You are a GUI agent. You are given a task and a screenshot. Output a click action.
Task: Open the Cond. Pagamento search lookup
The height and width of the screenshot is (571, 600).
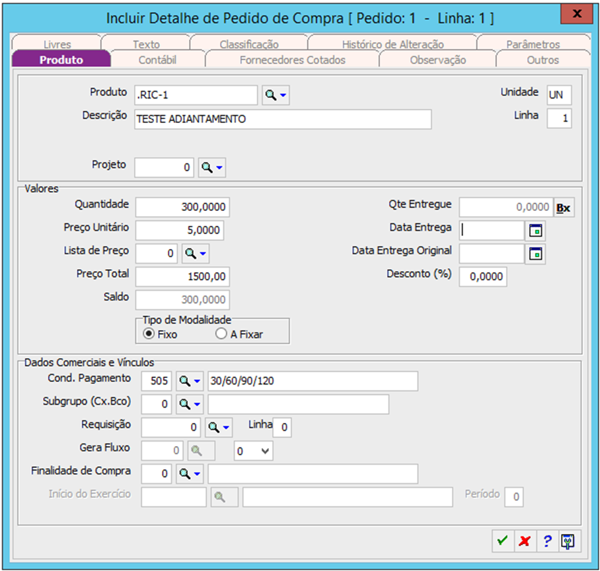tap(190, 381)
